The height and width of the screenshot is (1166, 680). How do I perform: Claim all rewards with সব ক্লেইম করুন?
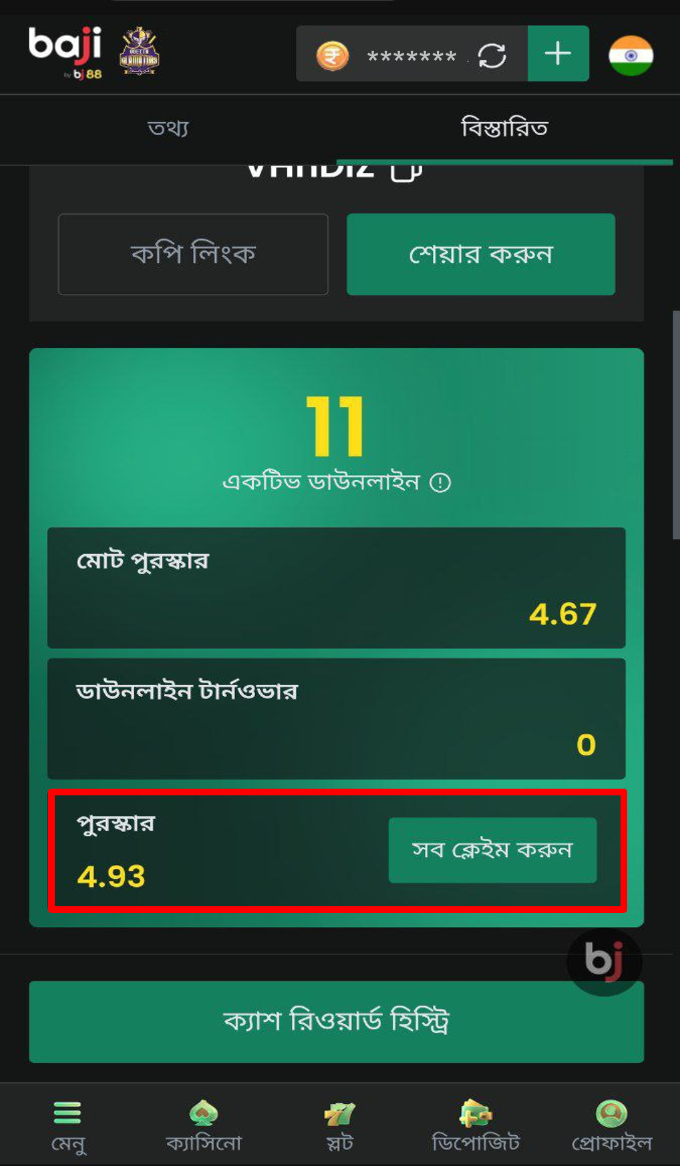(x=492, y=850)
